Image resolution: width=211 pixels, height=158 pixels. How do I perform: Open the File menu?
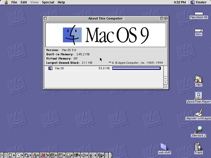pyautogui.click(x=14, y=2)
